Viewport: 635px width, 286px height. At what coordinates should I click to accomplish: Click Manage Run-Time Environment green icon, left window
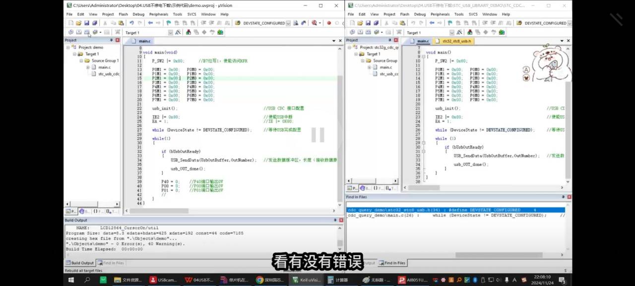tap(220, 32)
